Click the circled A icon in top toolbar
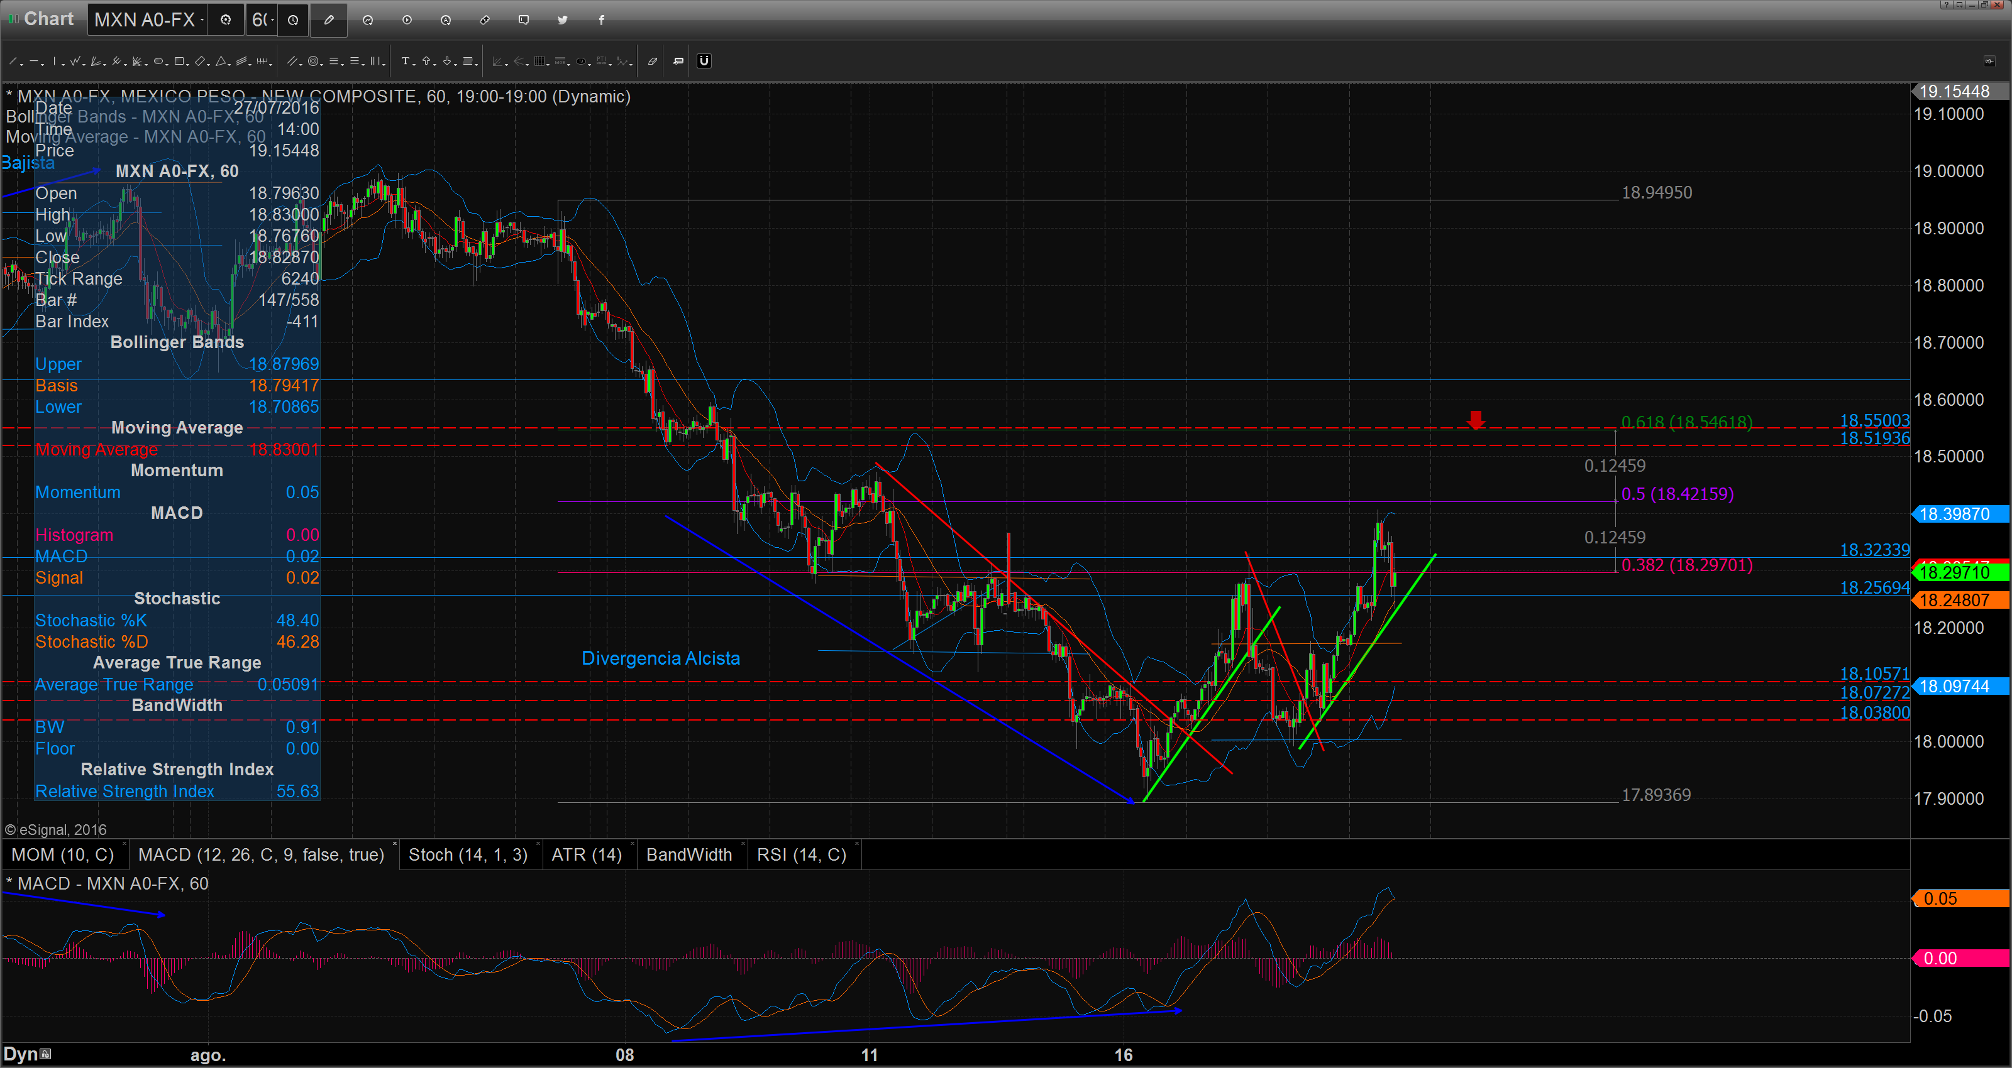This screenshot has height=1068, width=2012. [446, 19]
